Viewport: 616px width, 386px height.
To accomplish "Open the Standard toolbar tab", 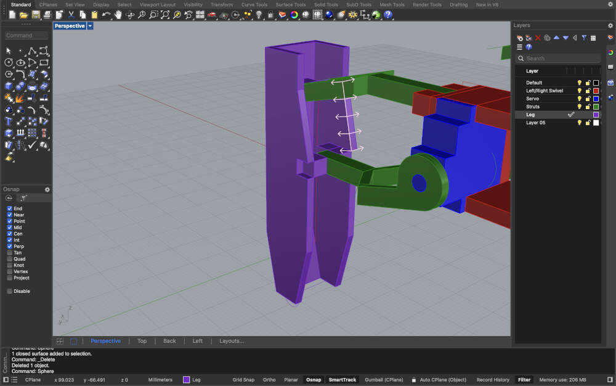I will (x=21, y=5).
